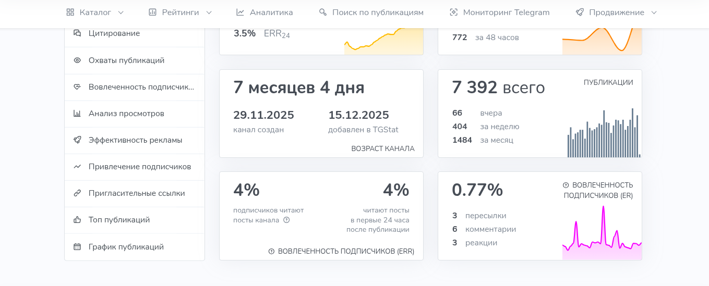Open Топ публикаций in the sidebar
709x286 pixels.
[135, 220]
